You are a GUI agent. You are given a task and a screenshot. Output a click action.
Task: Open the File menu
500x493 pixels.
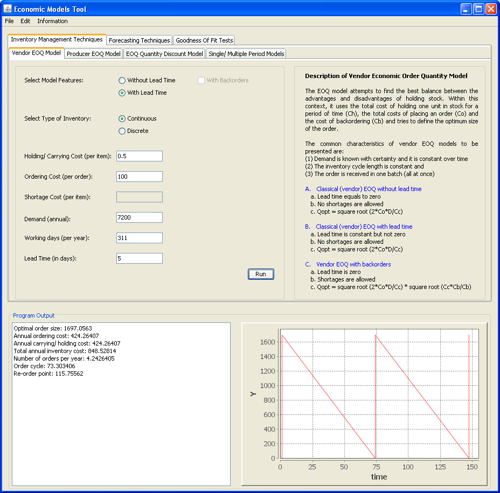(x=9, y=21)
